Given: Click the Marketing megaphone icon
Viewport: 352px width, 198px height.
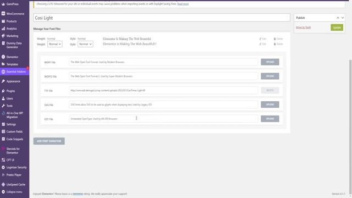Looking at the screenshot, I should coord(3,36).
